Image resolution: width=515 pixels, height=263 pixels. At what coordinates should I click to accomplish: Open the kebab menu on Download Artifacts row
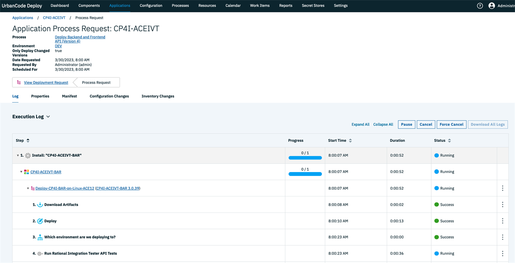(502, 205)
